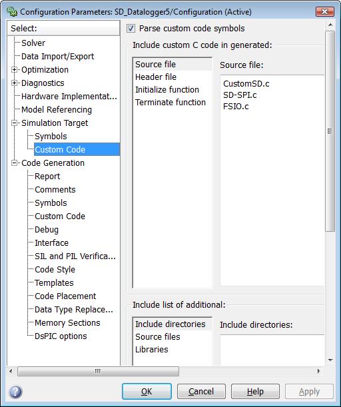
Task: Collapse the Code Generation node
Action: coord(14,163)
